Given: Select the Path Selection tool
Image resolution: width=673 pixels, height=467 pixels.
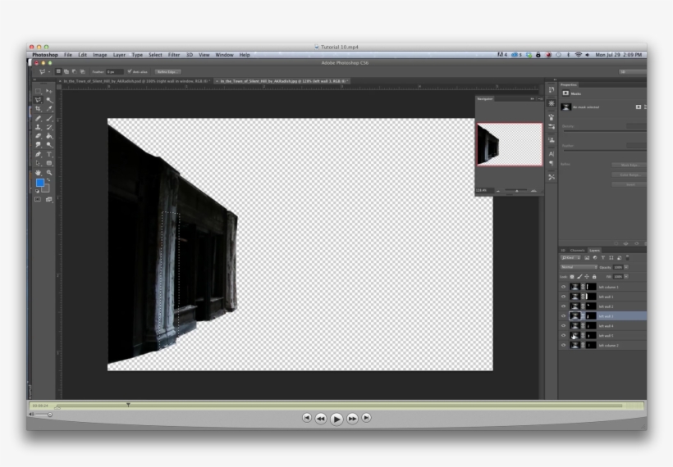Looking at the screenshot, I should pos(39,163).
